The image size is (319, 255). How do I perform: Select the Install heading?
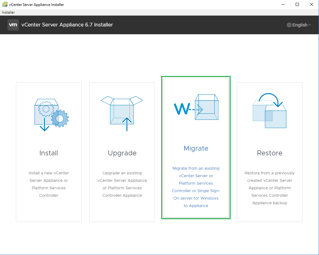(x=49, y=153)
